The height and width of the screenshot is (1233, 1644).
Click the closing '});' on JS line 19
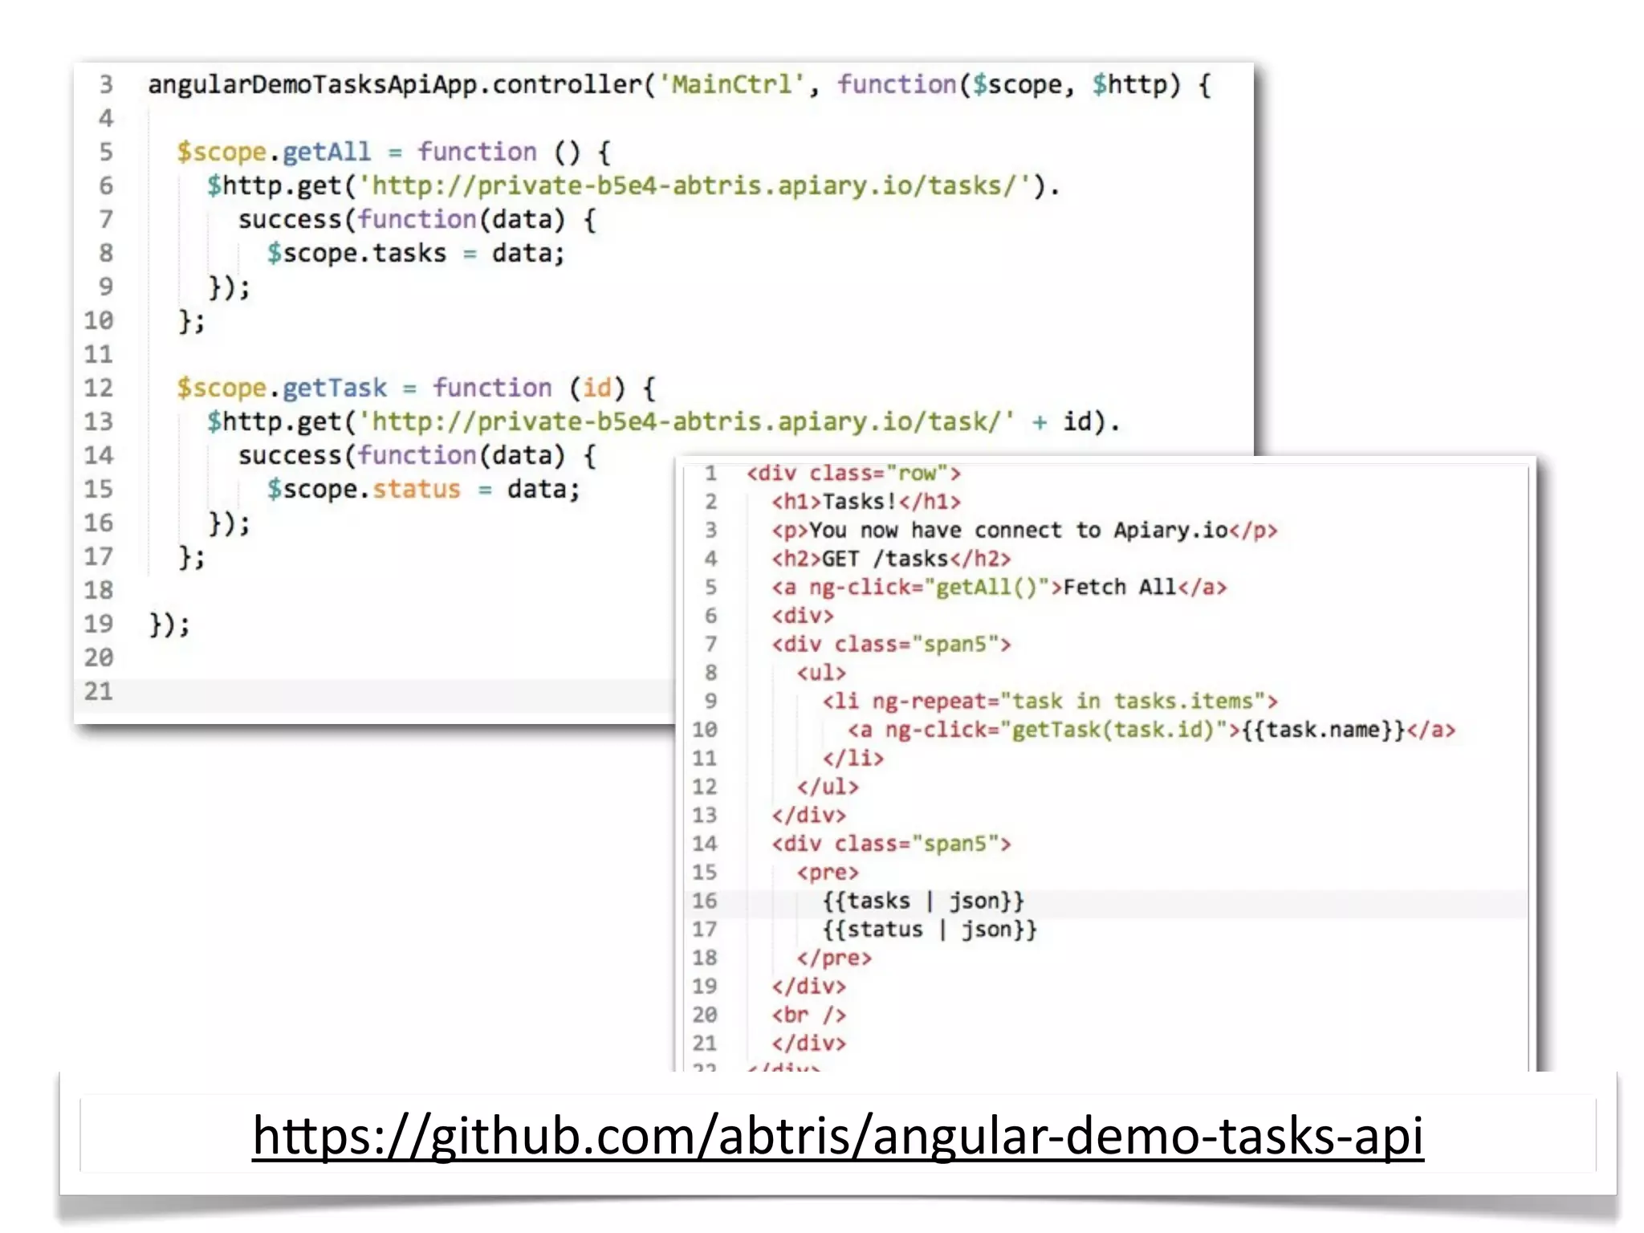pyautogui.click(x=169, y=624)
